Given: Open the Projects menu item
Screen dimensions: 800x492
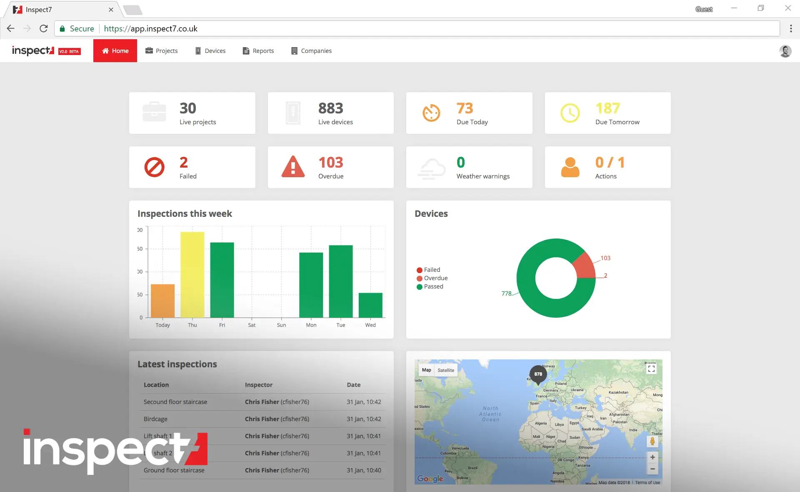Looking at the screenshot, I should (x=162, y=51).
